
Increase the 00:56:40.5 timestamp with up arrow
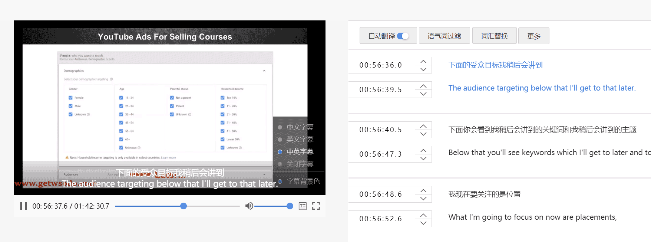[x=423, y=126]
